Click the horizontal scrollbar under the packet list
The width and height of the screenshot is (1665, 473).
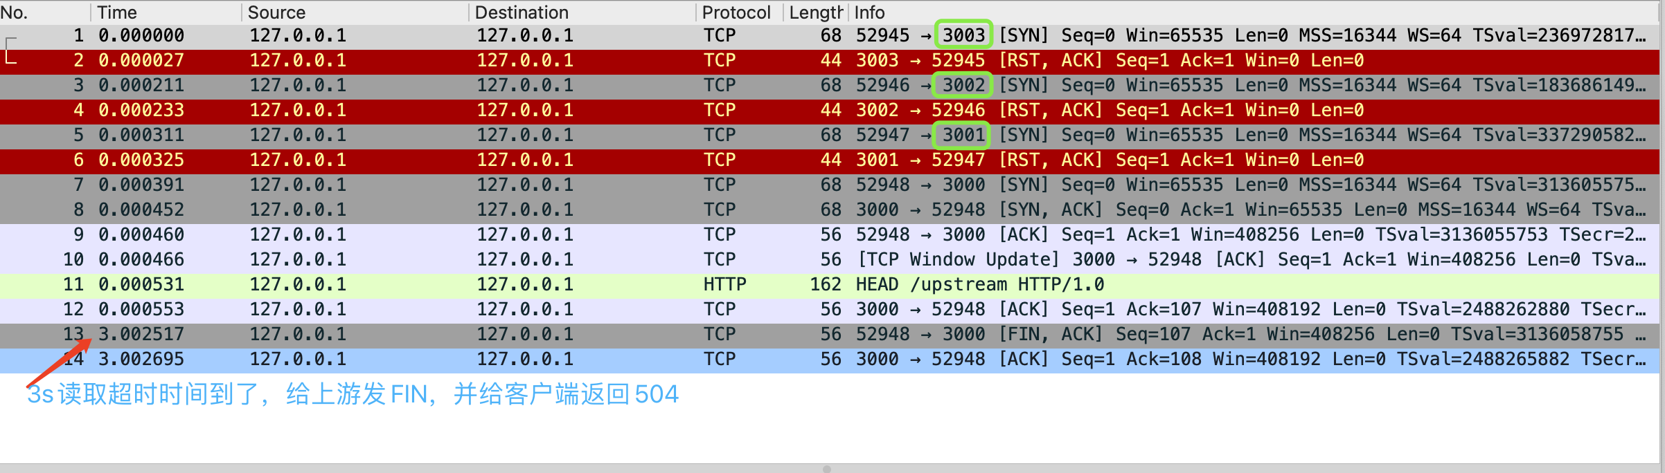coord(826,468)
